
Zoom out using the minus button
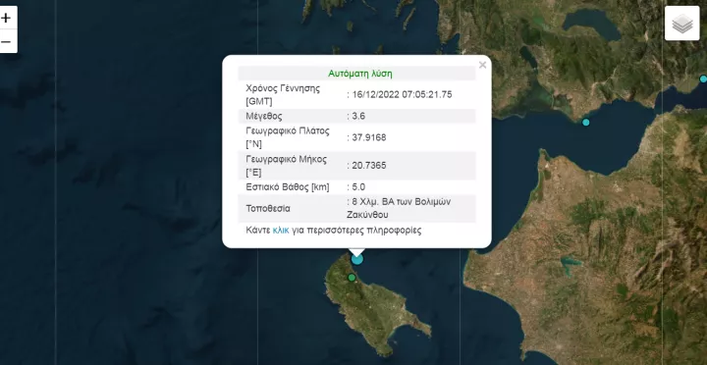point(6,42)
